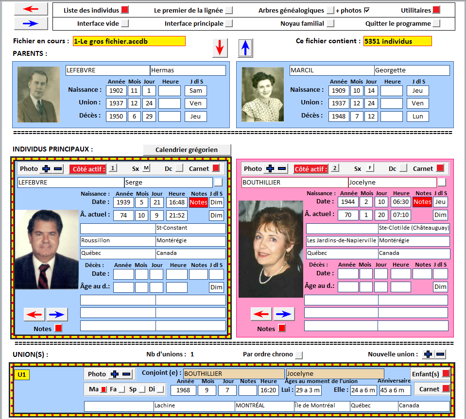Image resolution: width=466 pixels, height=419 pixels.
Task: Go to previous individual in Serge's panel
Action: tap(34, 315)
